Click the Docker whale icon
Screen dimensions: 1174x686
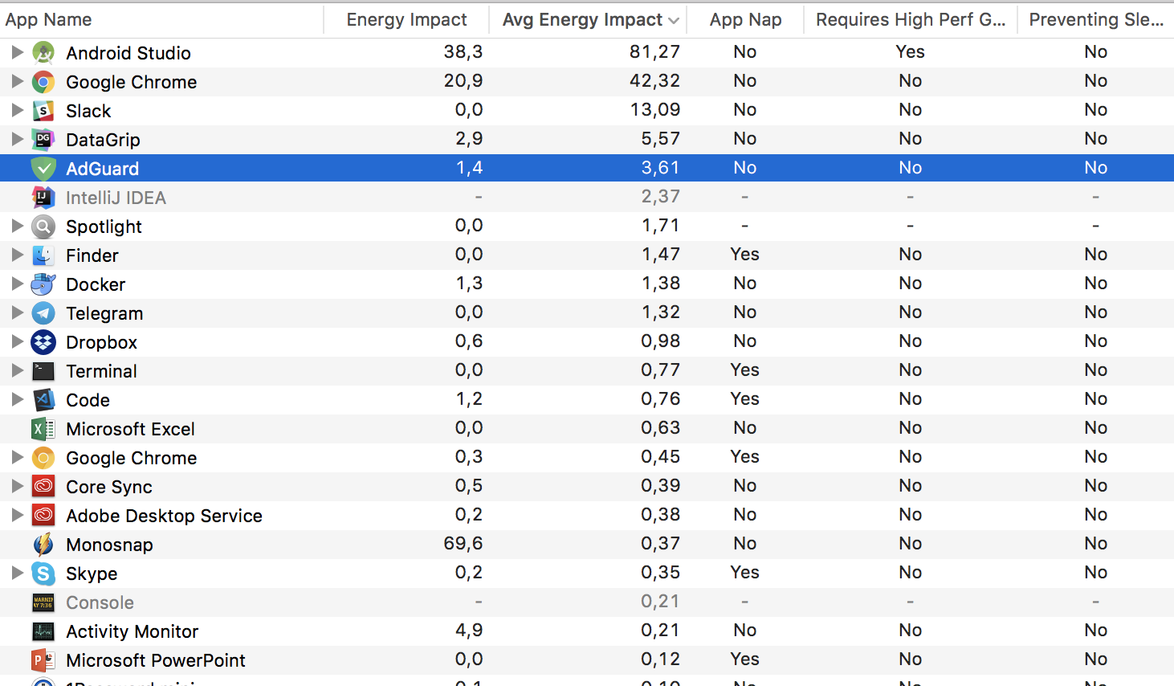[x=43, y=284]
